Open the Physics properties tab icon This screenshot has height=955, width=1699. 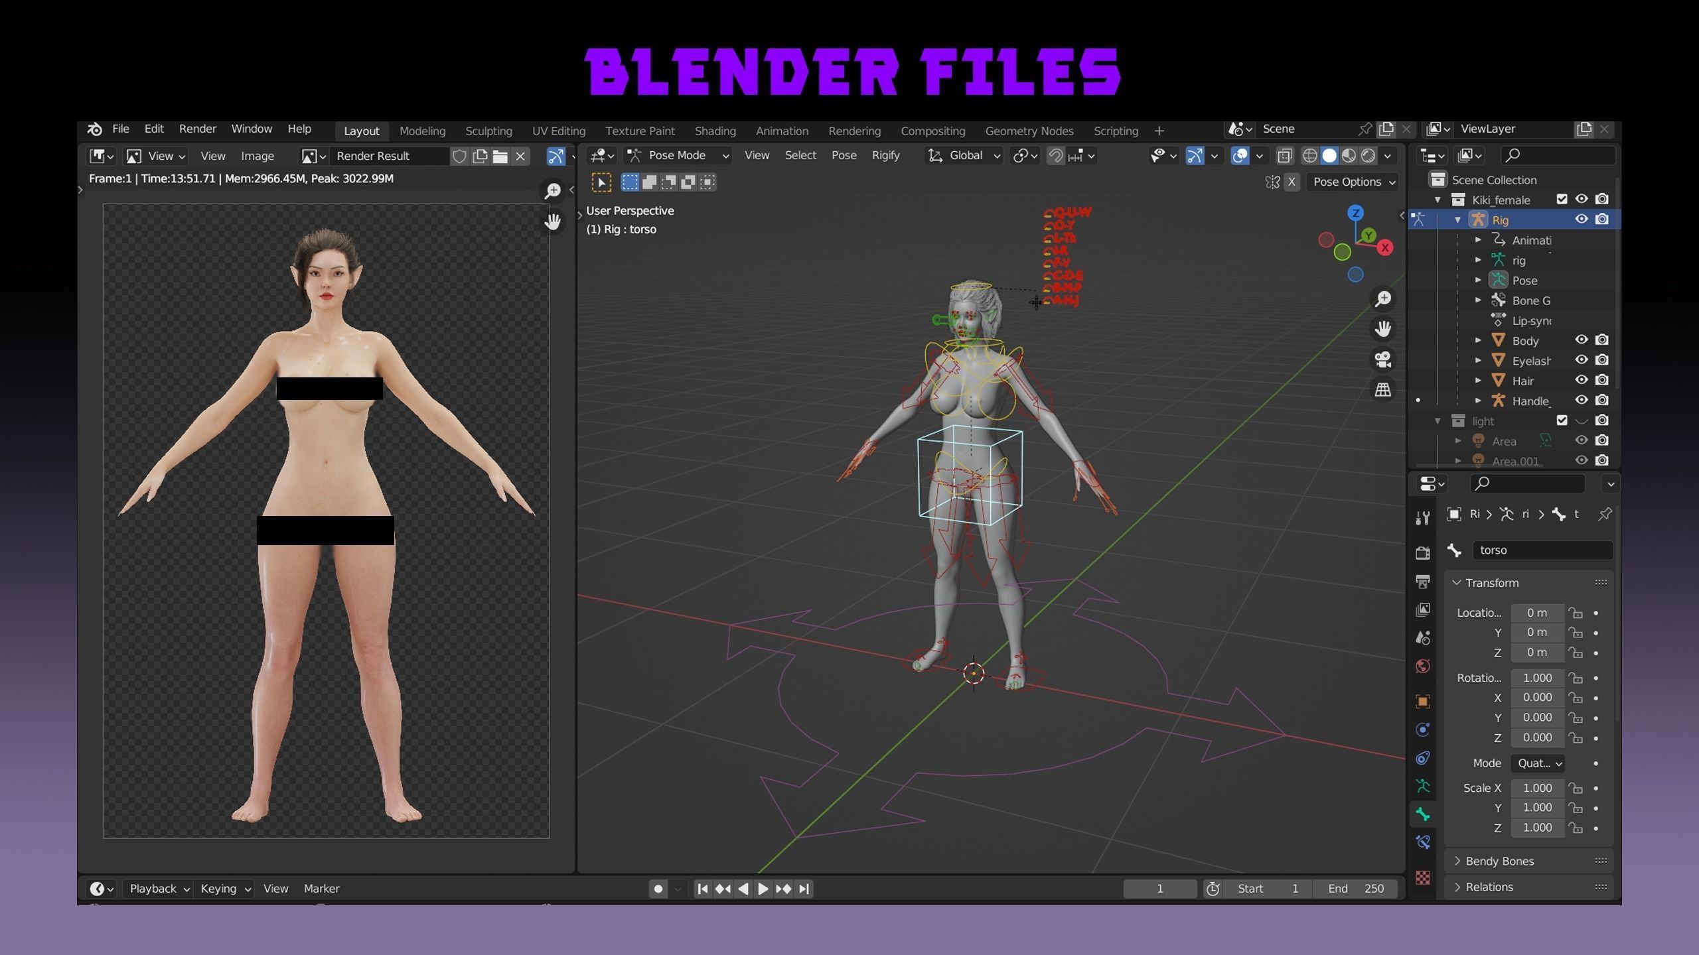click(1422, 730)
